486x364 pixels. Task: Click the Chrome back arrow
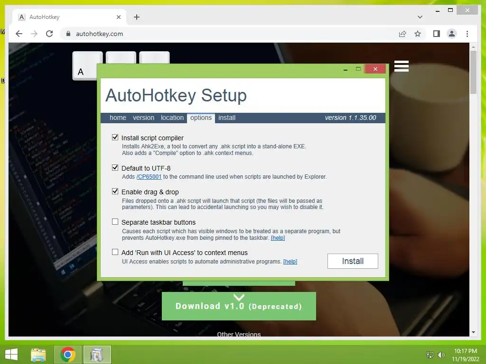coord(19,34)
